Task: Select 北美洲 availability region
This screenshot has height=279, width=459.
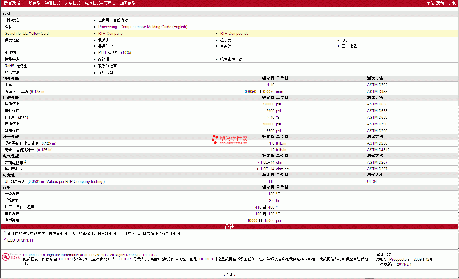Action: tap(104, 40)
